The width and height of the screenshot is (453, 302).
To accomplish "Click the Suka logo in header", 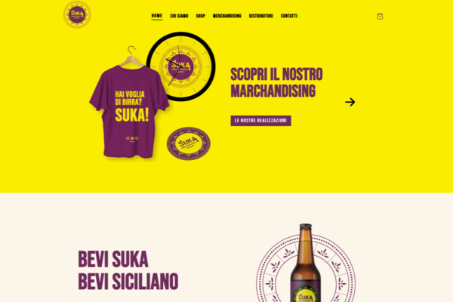I will (77, 14).
